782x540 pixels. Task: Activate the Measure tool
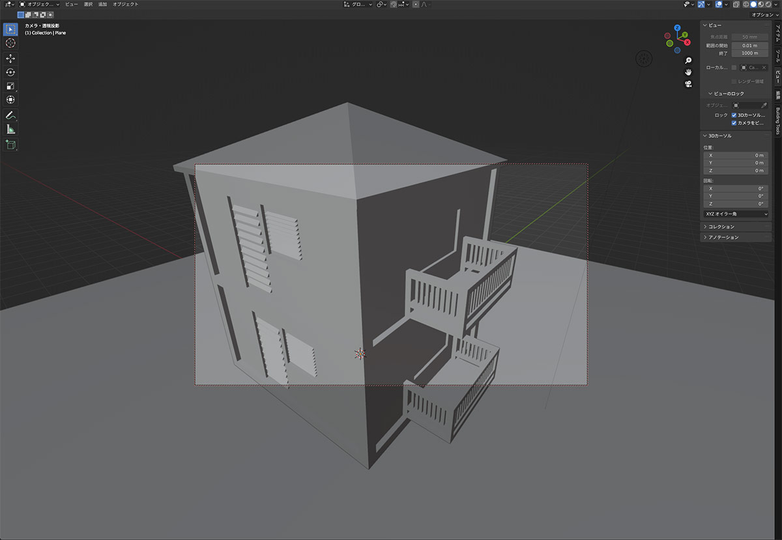[10, 129]
